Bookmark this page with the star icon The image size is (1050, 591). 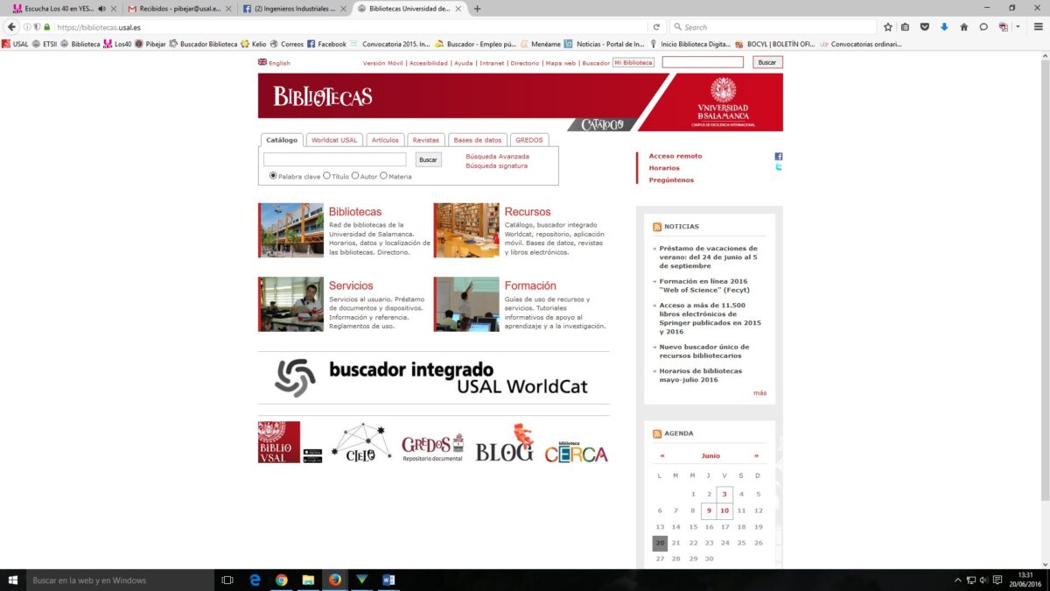[x=888, y=27]
